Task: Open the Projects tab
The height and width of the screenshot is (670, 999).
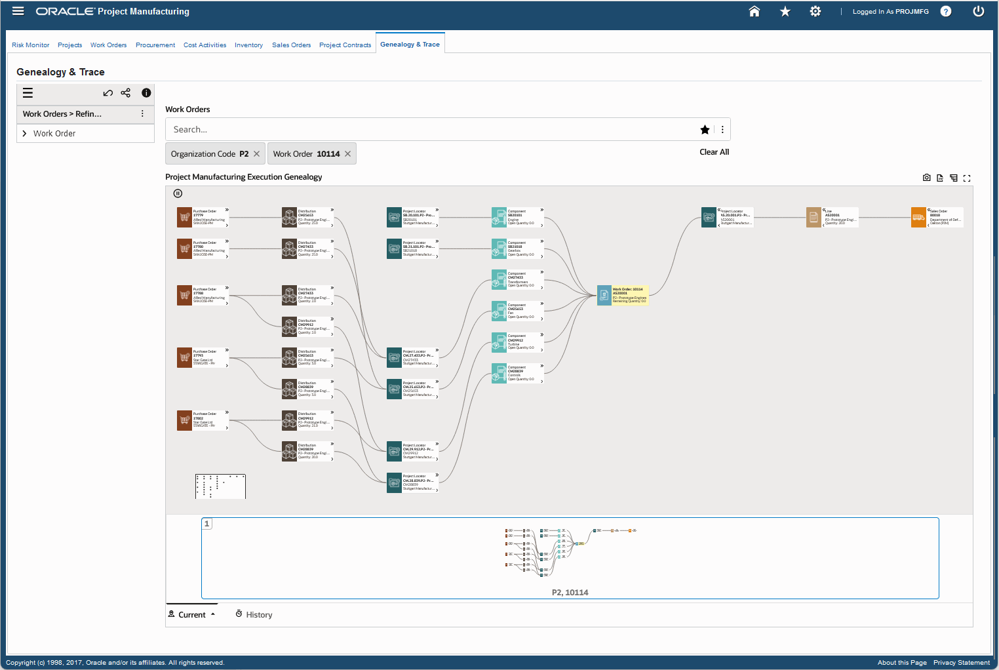Action: pos(70,45)
